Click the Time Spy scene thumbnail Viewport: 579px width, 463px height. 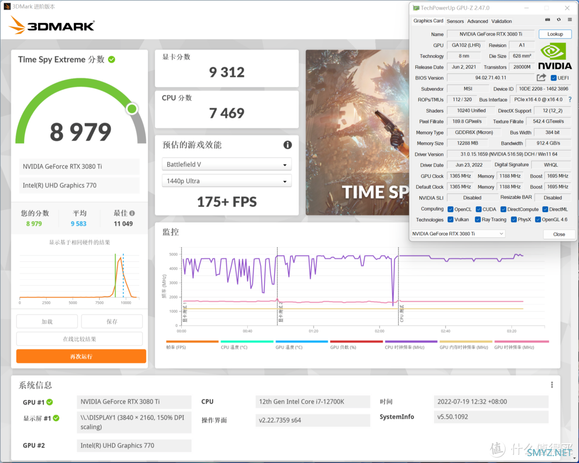click(x=357, y=132)
